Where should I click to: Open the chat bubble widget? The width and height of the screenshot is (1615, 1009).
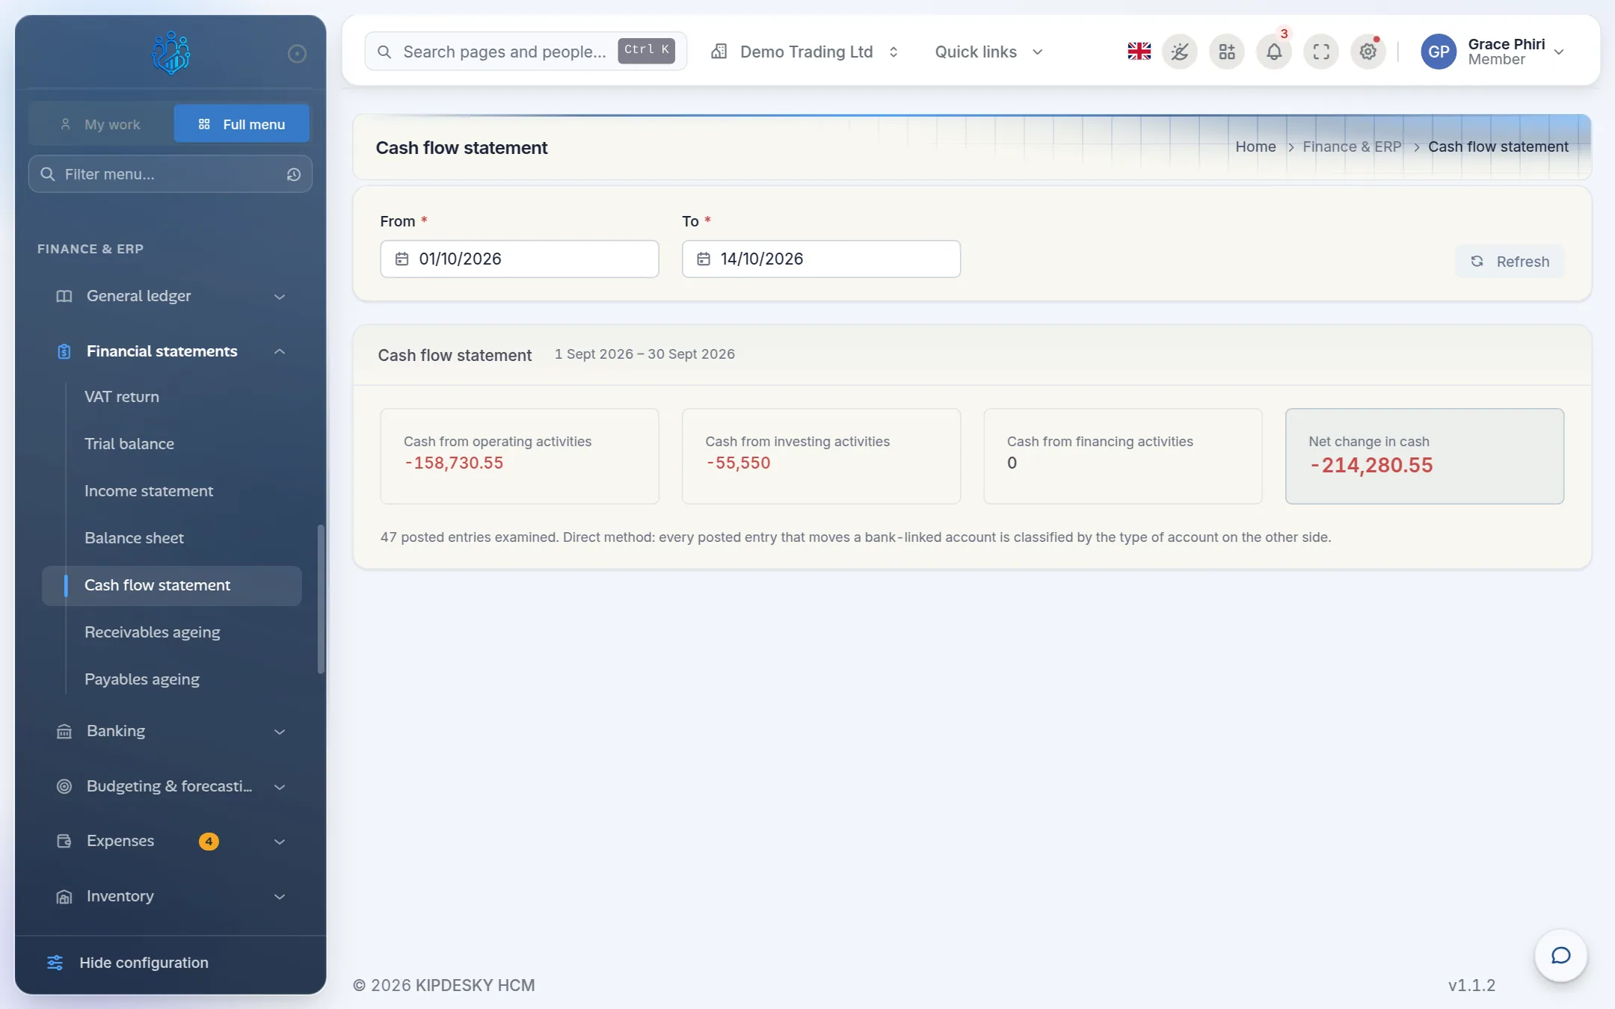1560,955
